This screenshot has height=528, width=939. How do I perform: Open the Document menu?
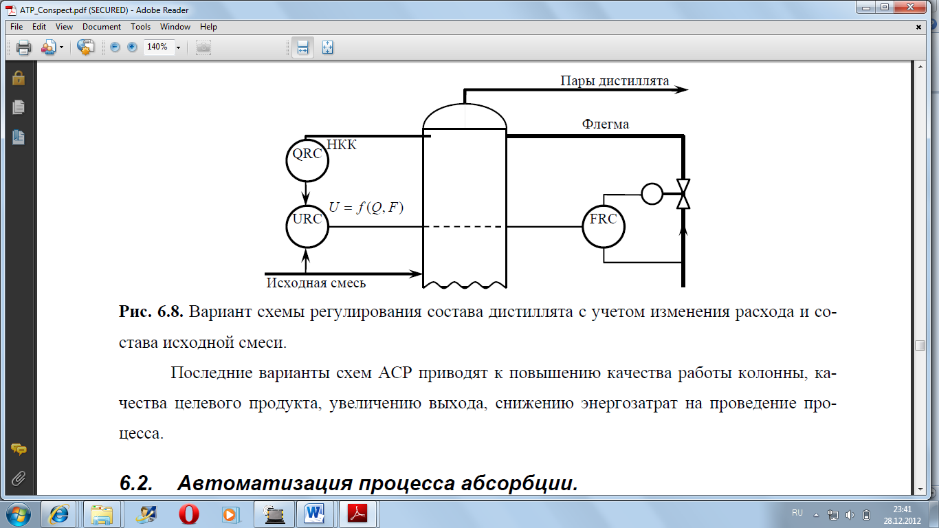coord(102,27)
